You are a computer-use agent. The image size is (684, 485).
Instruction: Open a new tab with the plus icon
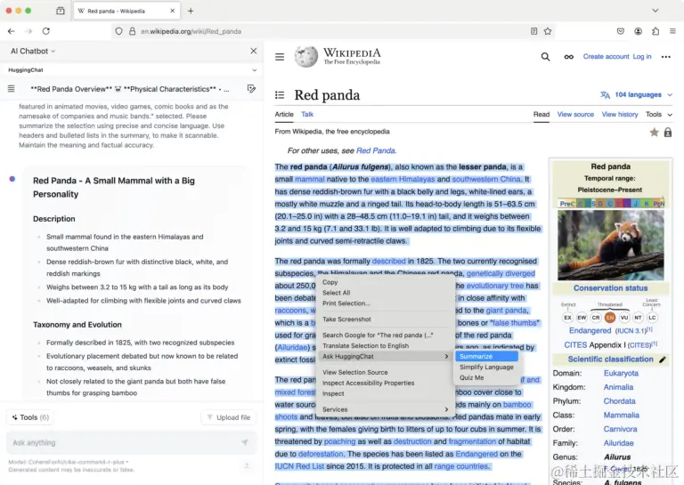pyautogui.click(x=191, y=11)
